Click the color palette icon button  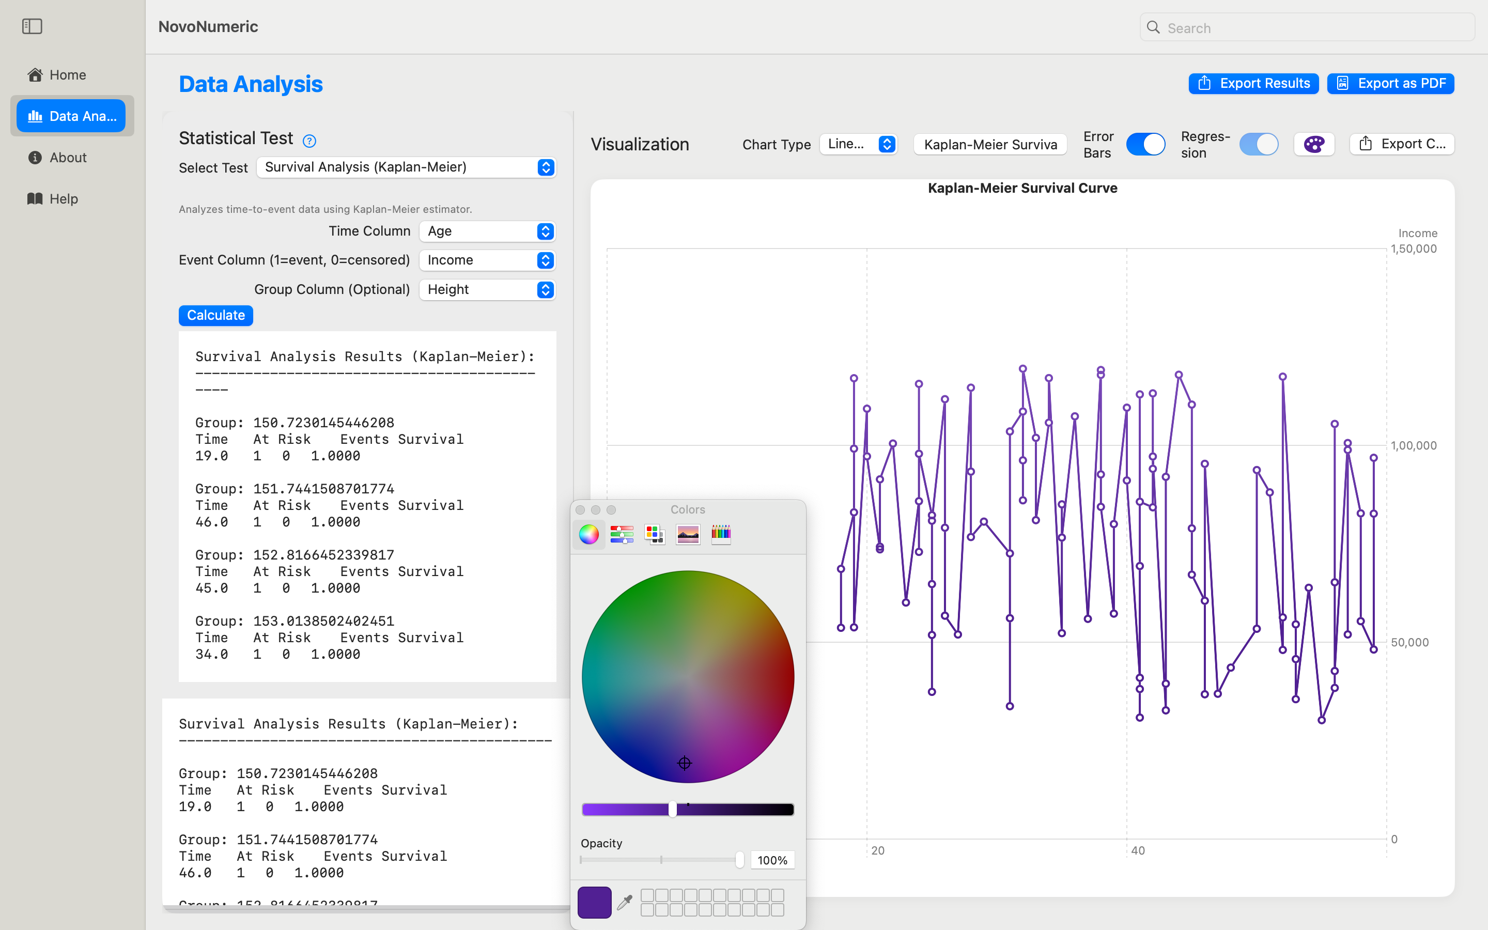1314,145
